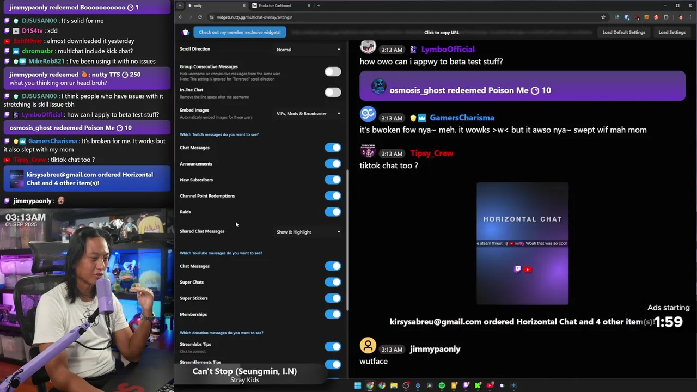The width and height of the screenshot is (697, 392).
Task: Switch to the nutty browser tab
Action: 216,5
